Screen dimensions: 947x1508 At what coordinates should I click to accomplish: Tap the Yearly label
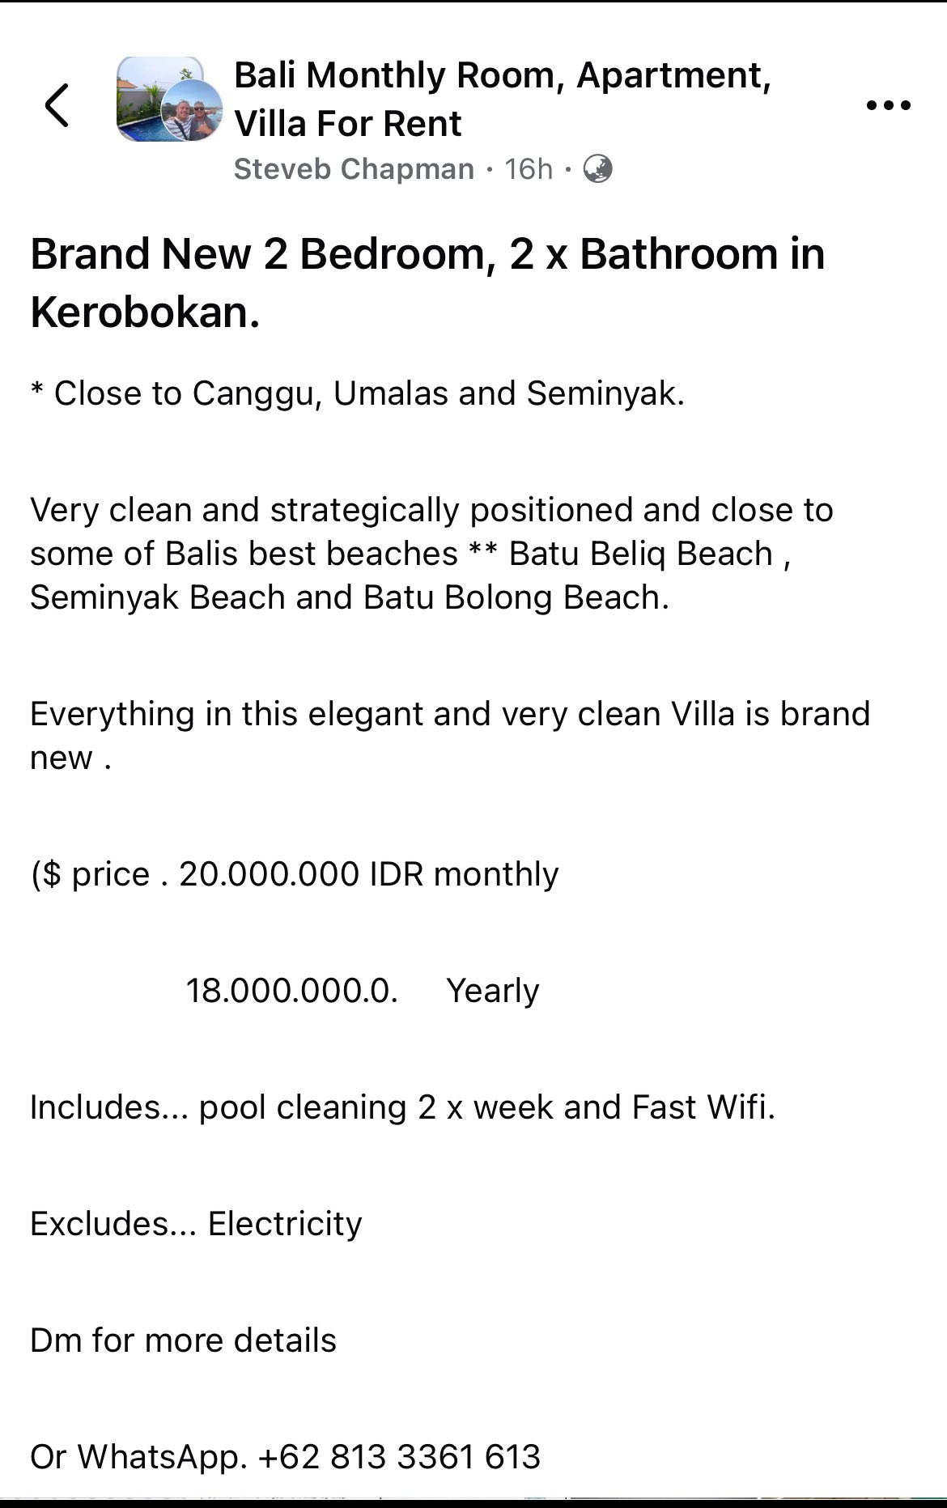coord(492,991)
